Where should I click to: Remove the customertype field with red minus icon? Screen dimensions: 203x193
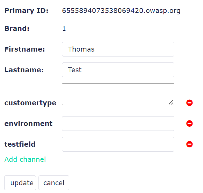[x=189, y=103]
